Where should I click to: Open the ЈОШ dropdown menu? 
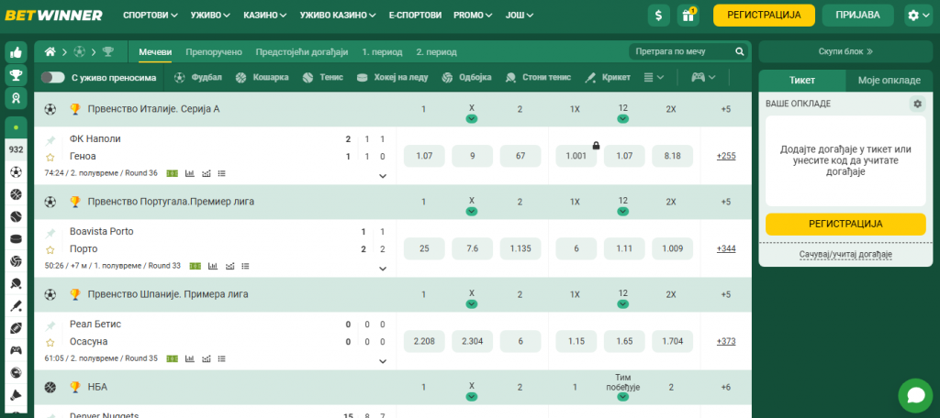(520, 16)
